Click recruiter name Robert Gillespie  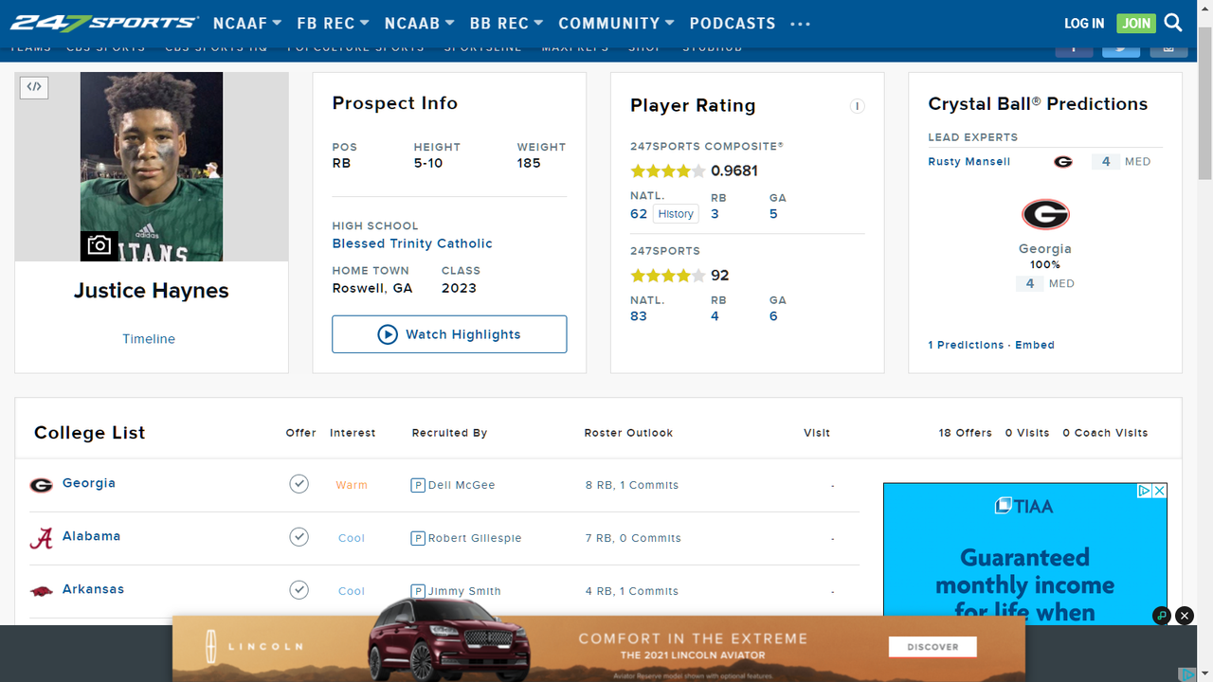(x=475, y=538)
